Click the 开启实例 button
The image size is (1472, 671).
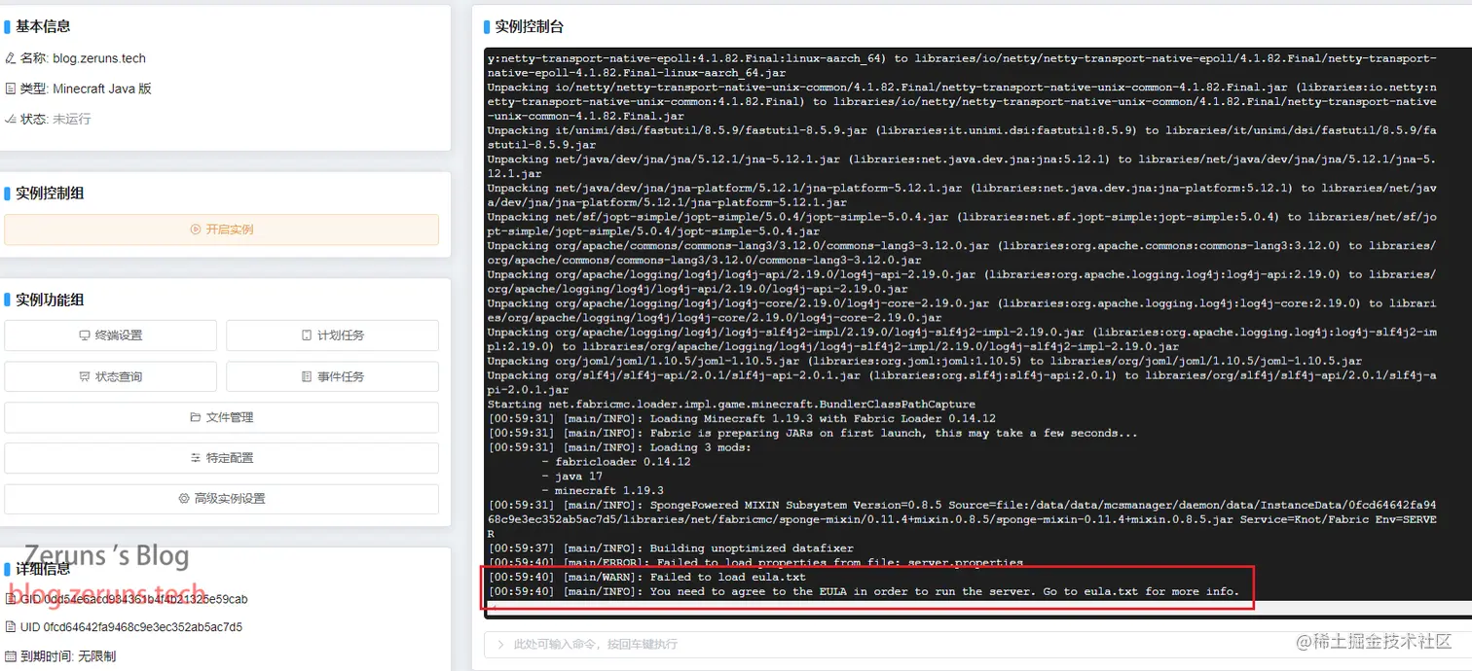(221, 230)
